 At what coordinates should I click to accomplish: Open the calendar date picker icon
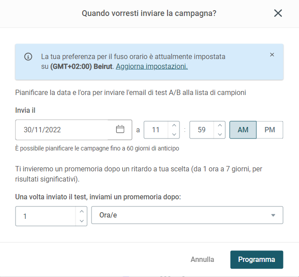(x=120, y=129)
